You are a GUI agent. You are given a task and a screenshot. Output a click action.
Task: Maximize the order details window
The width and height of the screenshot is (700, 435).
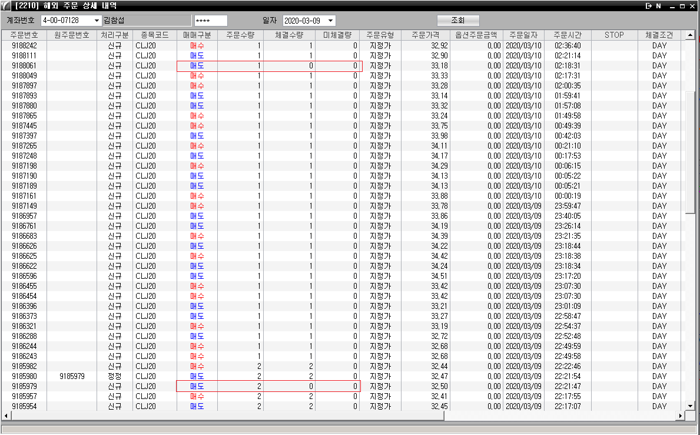[682, 6]
